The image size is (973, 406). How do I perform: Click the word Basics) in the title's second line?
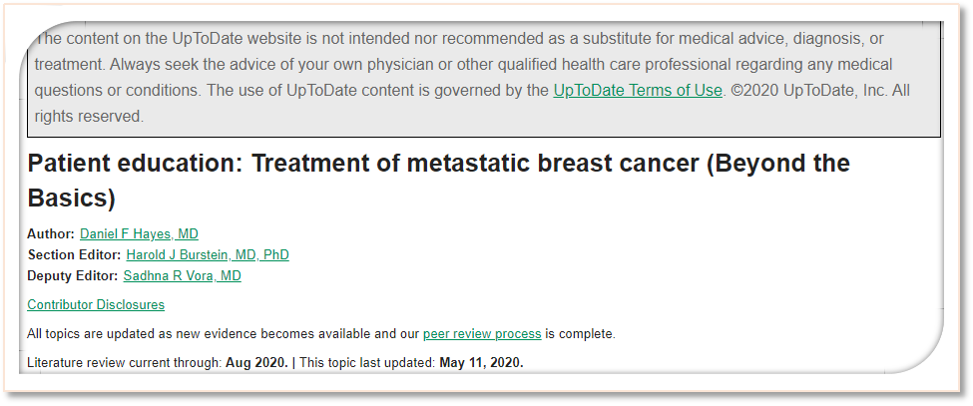coord(72,199)
